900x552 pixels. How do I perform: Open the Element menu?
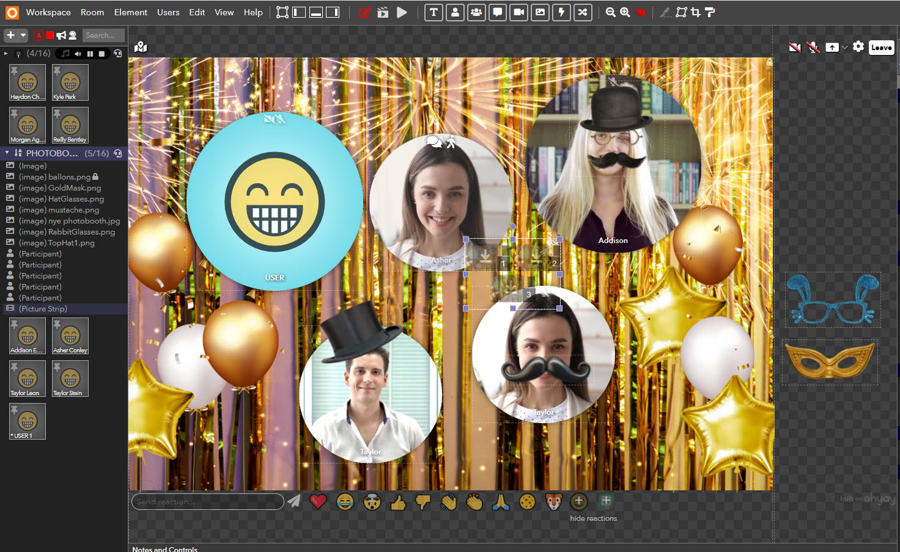(131, 12)
